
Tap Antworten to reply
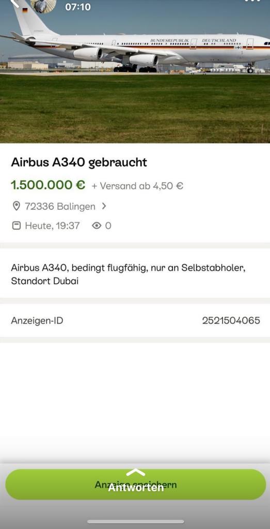(135, 487)
